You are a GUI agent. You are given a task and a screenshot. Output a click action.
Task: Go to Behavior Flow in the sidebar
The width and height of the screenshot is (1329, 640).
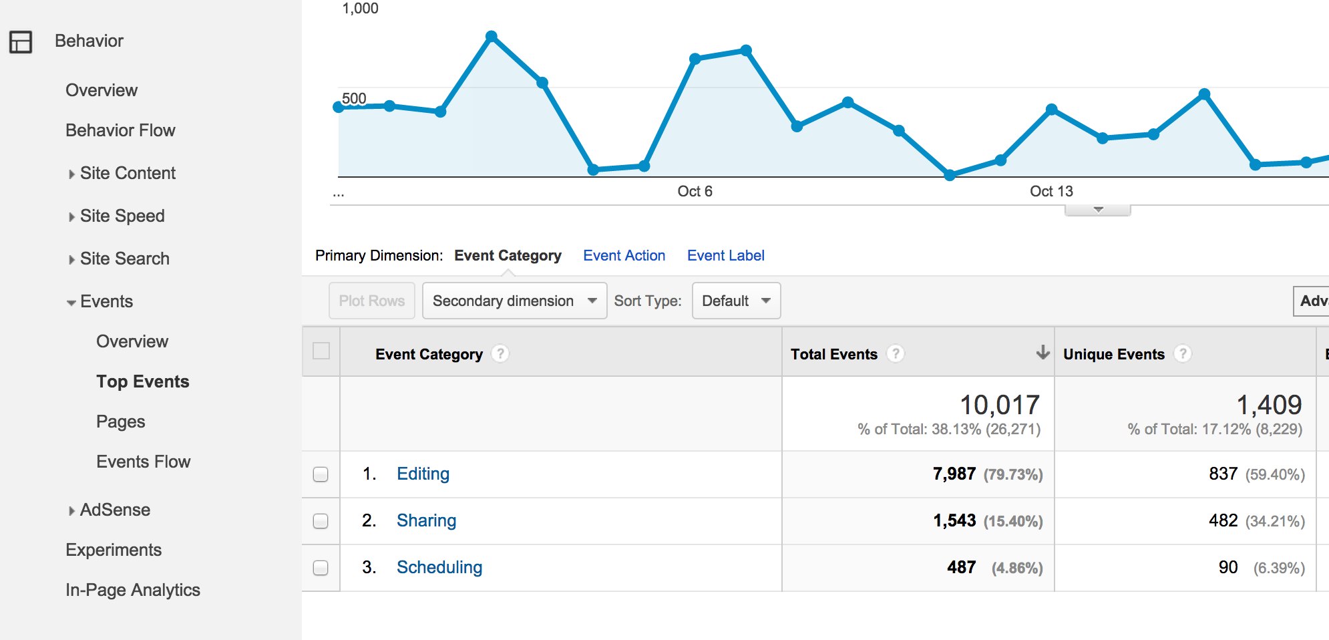click(120, 130)
